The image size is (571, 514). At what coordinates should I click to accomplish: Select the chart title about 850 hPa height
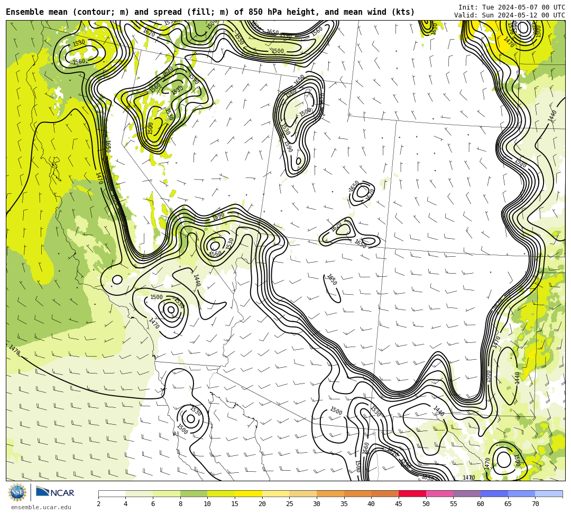tap(210, 12)
